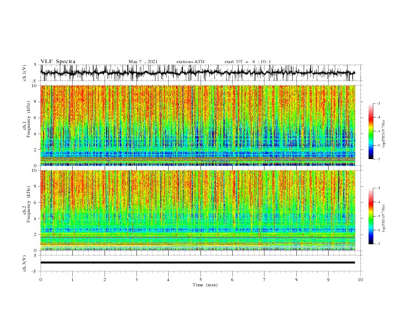Click the ch.2 PSD color bar
The image size is (406, 314).
click(x=371, y=216)
